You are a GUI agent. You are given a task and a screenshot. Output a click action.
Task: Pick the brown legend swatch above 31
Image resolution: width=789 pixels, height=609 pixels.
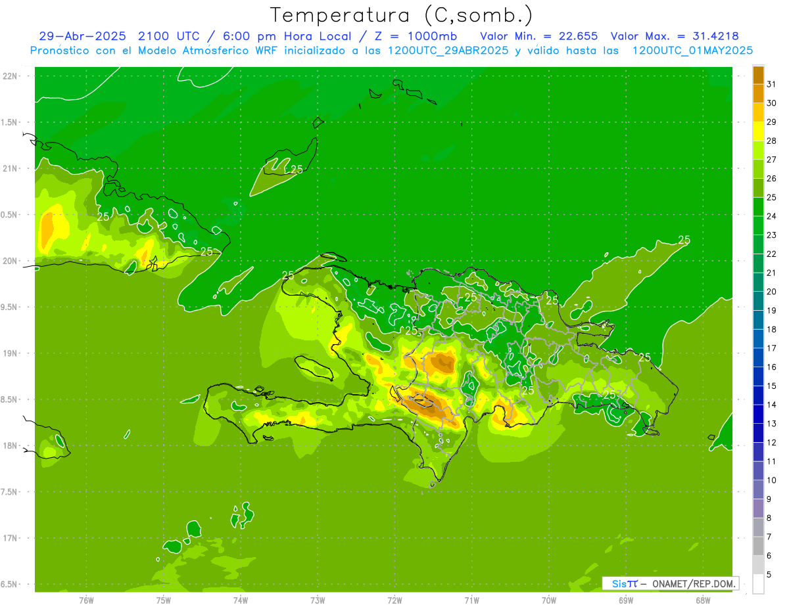(758, 75)
